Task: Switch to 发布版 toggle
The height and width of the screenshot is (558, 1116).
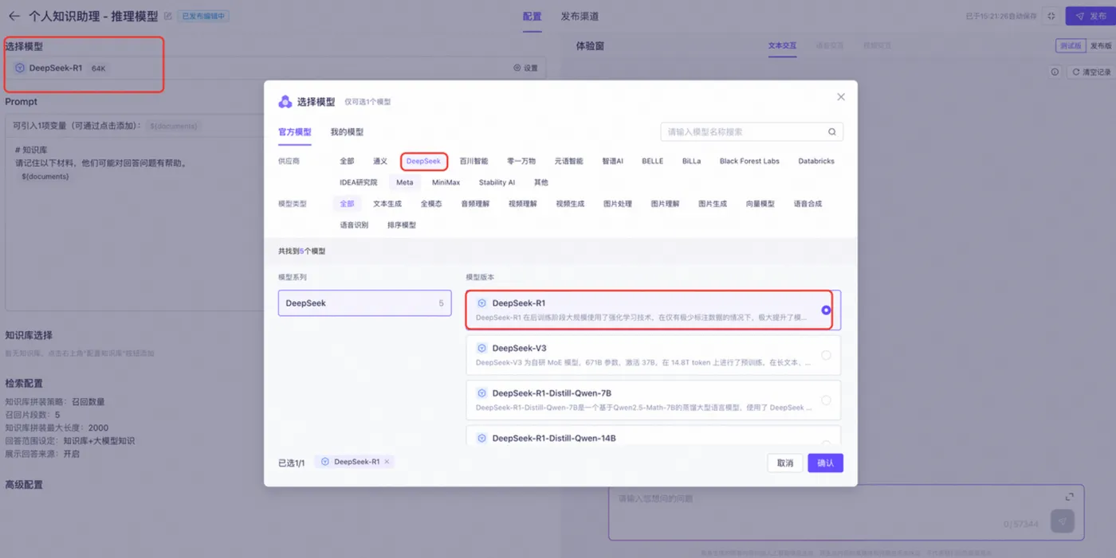Action: pos(1101,45)
